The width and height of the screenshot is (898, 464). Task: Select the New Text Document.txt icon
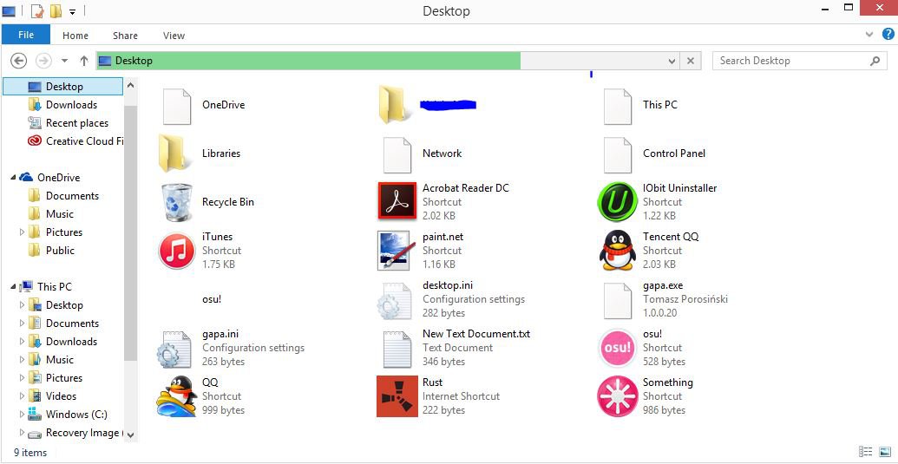click(x=397, y=349)
